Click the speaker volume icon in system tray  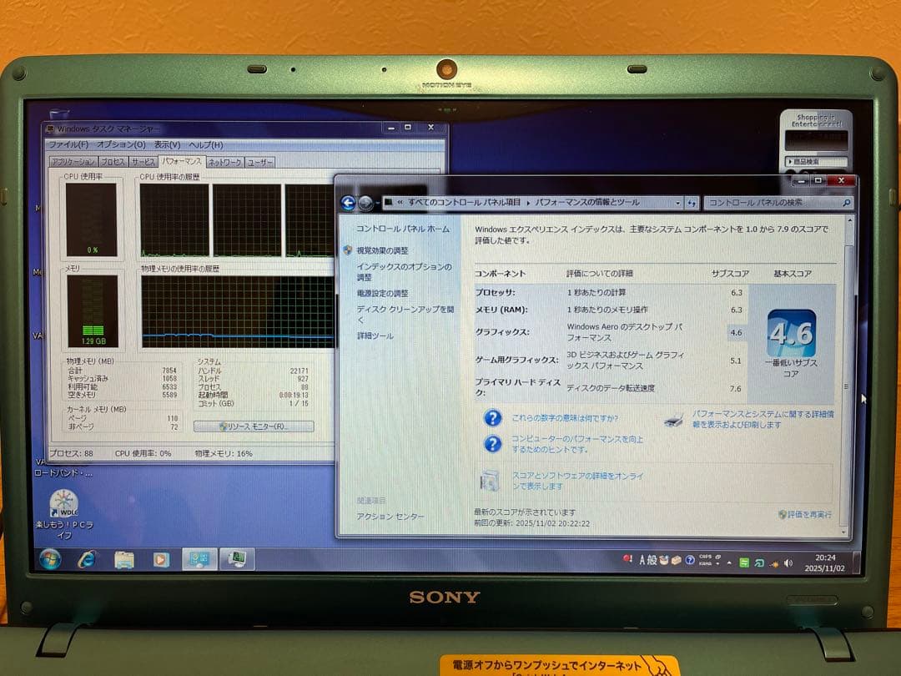point(788,562)
